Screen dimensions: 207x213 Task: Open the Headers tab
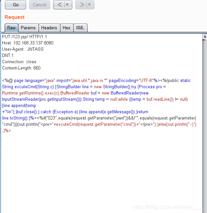click(x=49, y=28)
